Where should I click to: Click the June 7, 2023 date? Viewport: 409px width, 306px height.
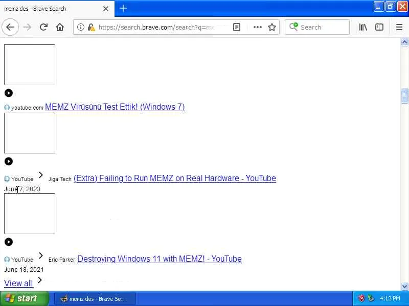(x=22, y=189)
